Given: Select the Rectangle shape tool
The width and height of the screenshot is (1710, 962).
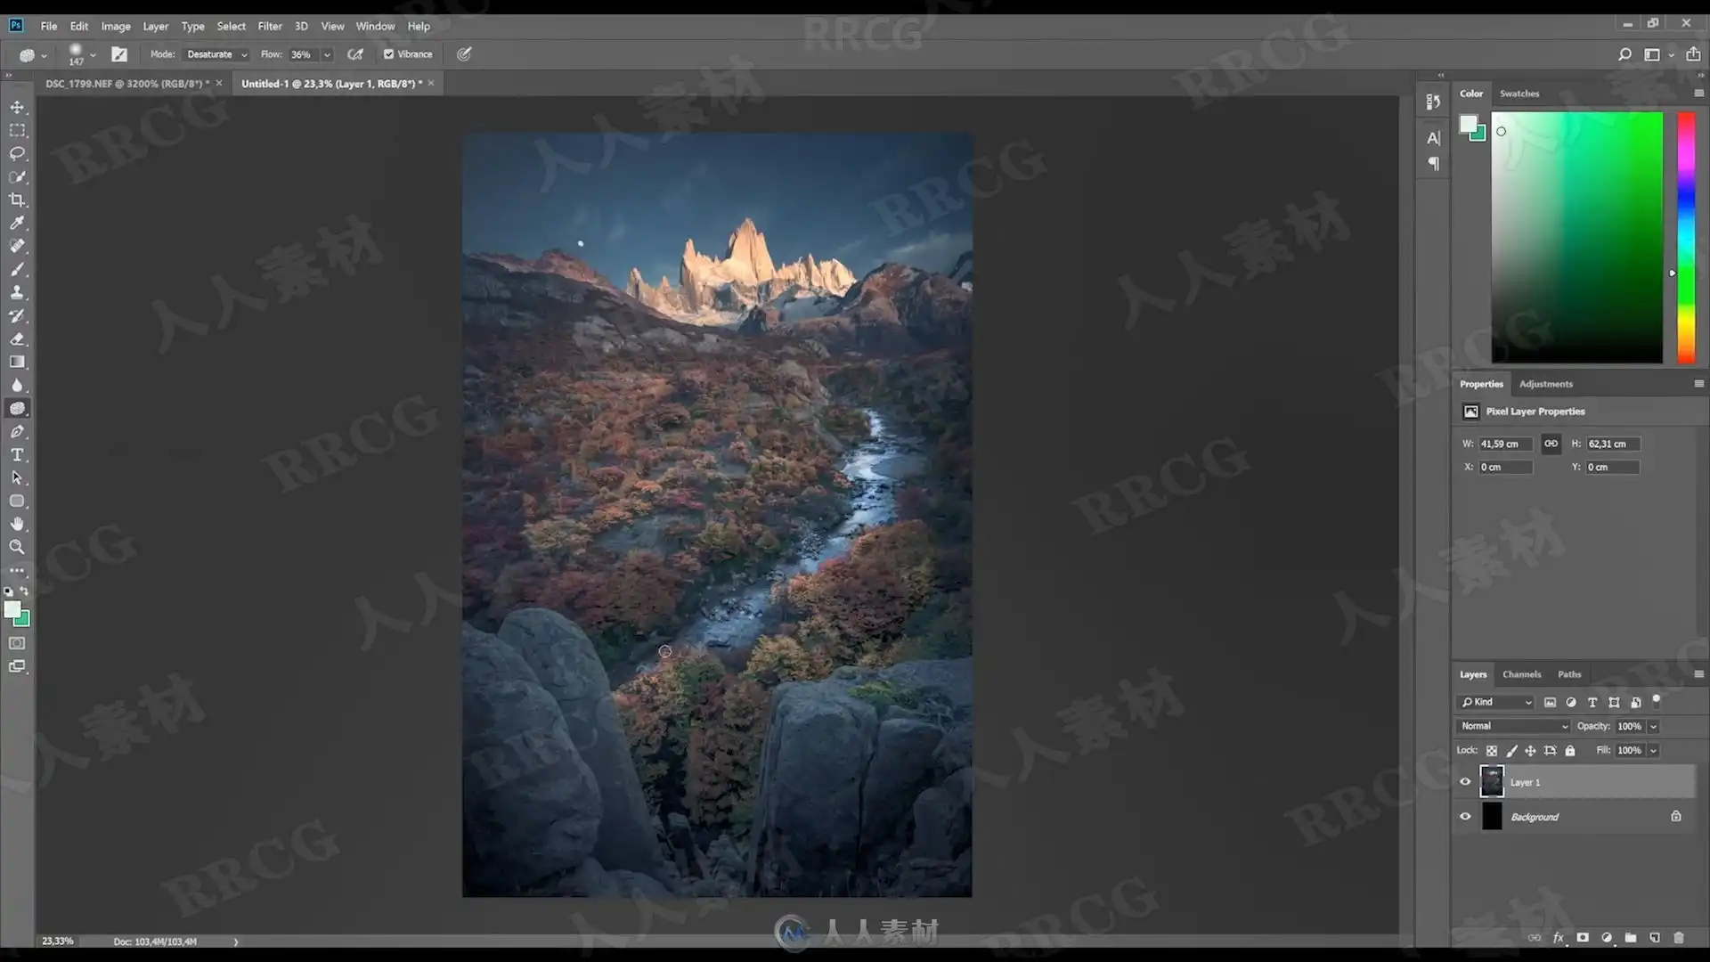Looking at the screenshot, I should [x=17, y=501].
